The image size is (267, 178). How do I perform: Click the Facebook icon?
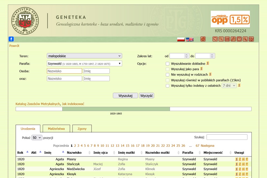click(11, 39)
